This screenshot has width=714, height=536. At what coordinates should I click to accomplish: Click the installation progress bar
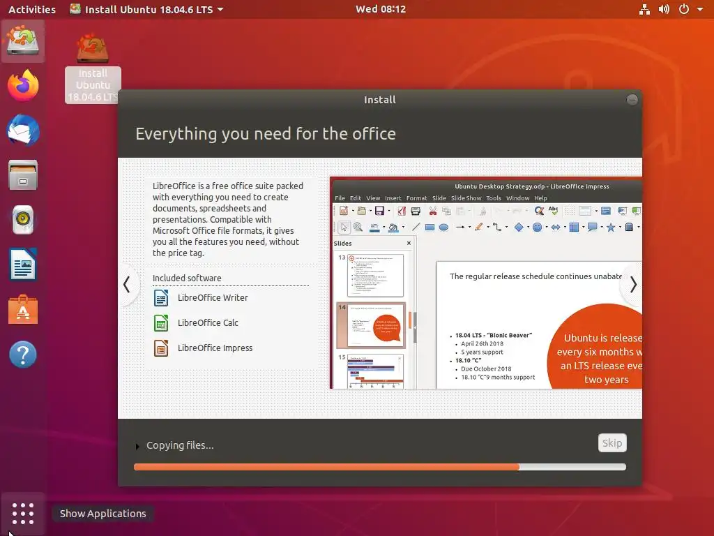coord(380,467)
